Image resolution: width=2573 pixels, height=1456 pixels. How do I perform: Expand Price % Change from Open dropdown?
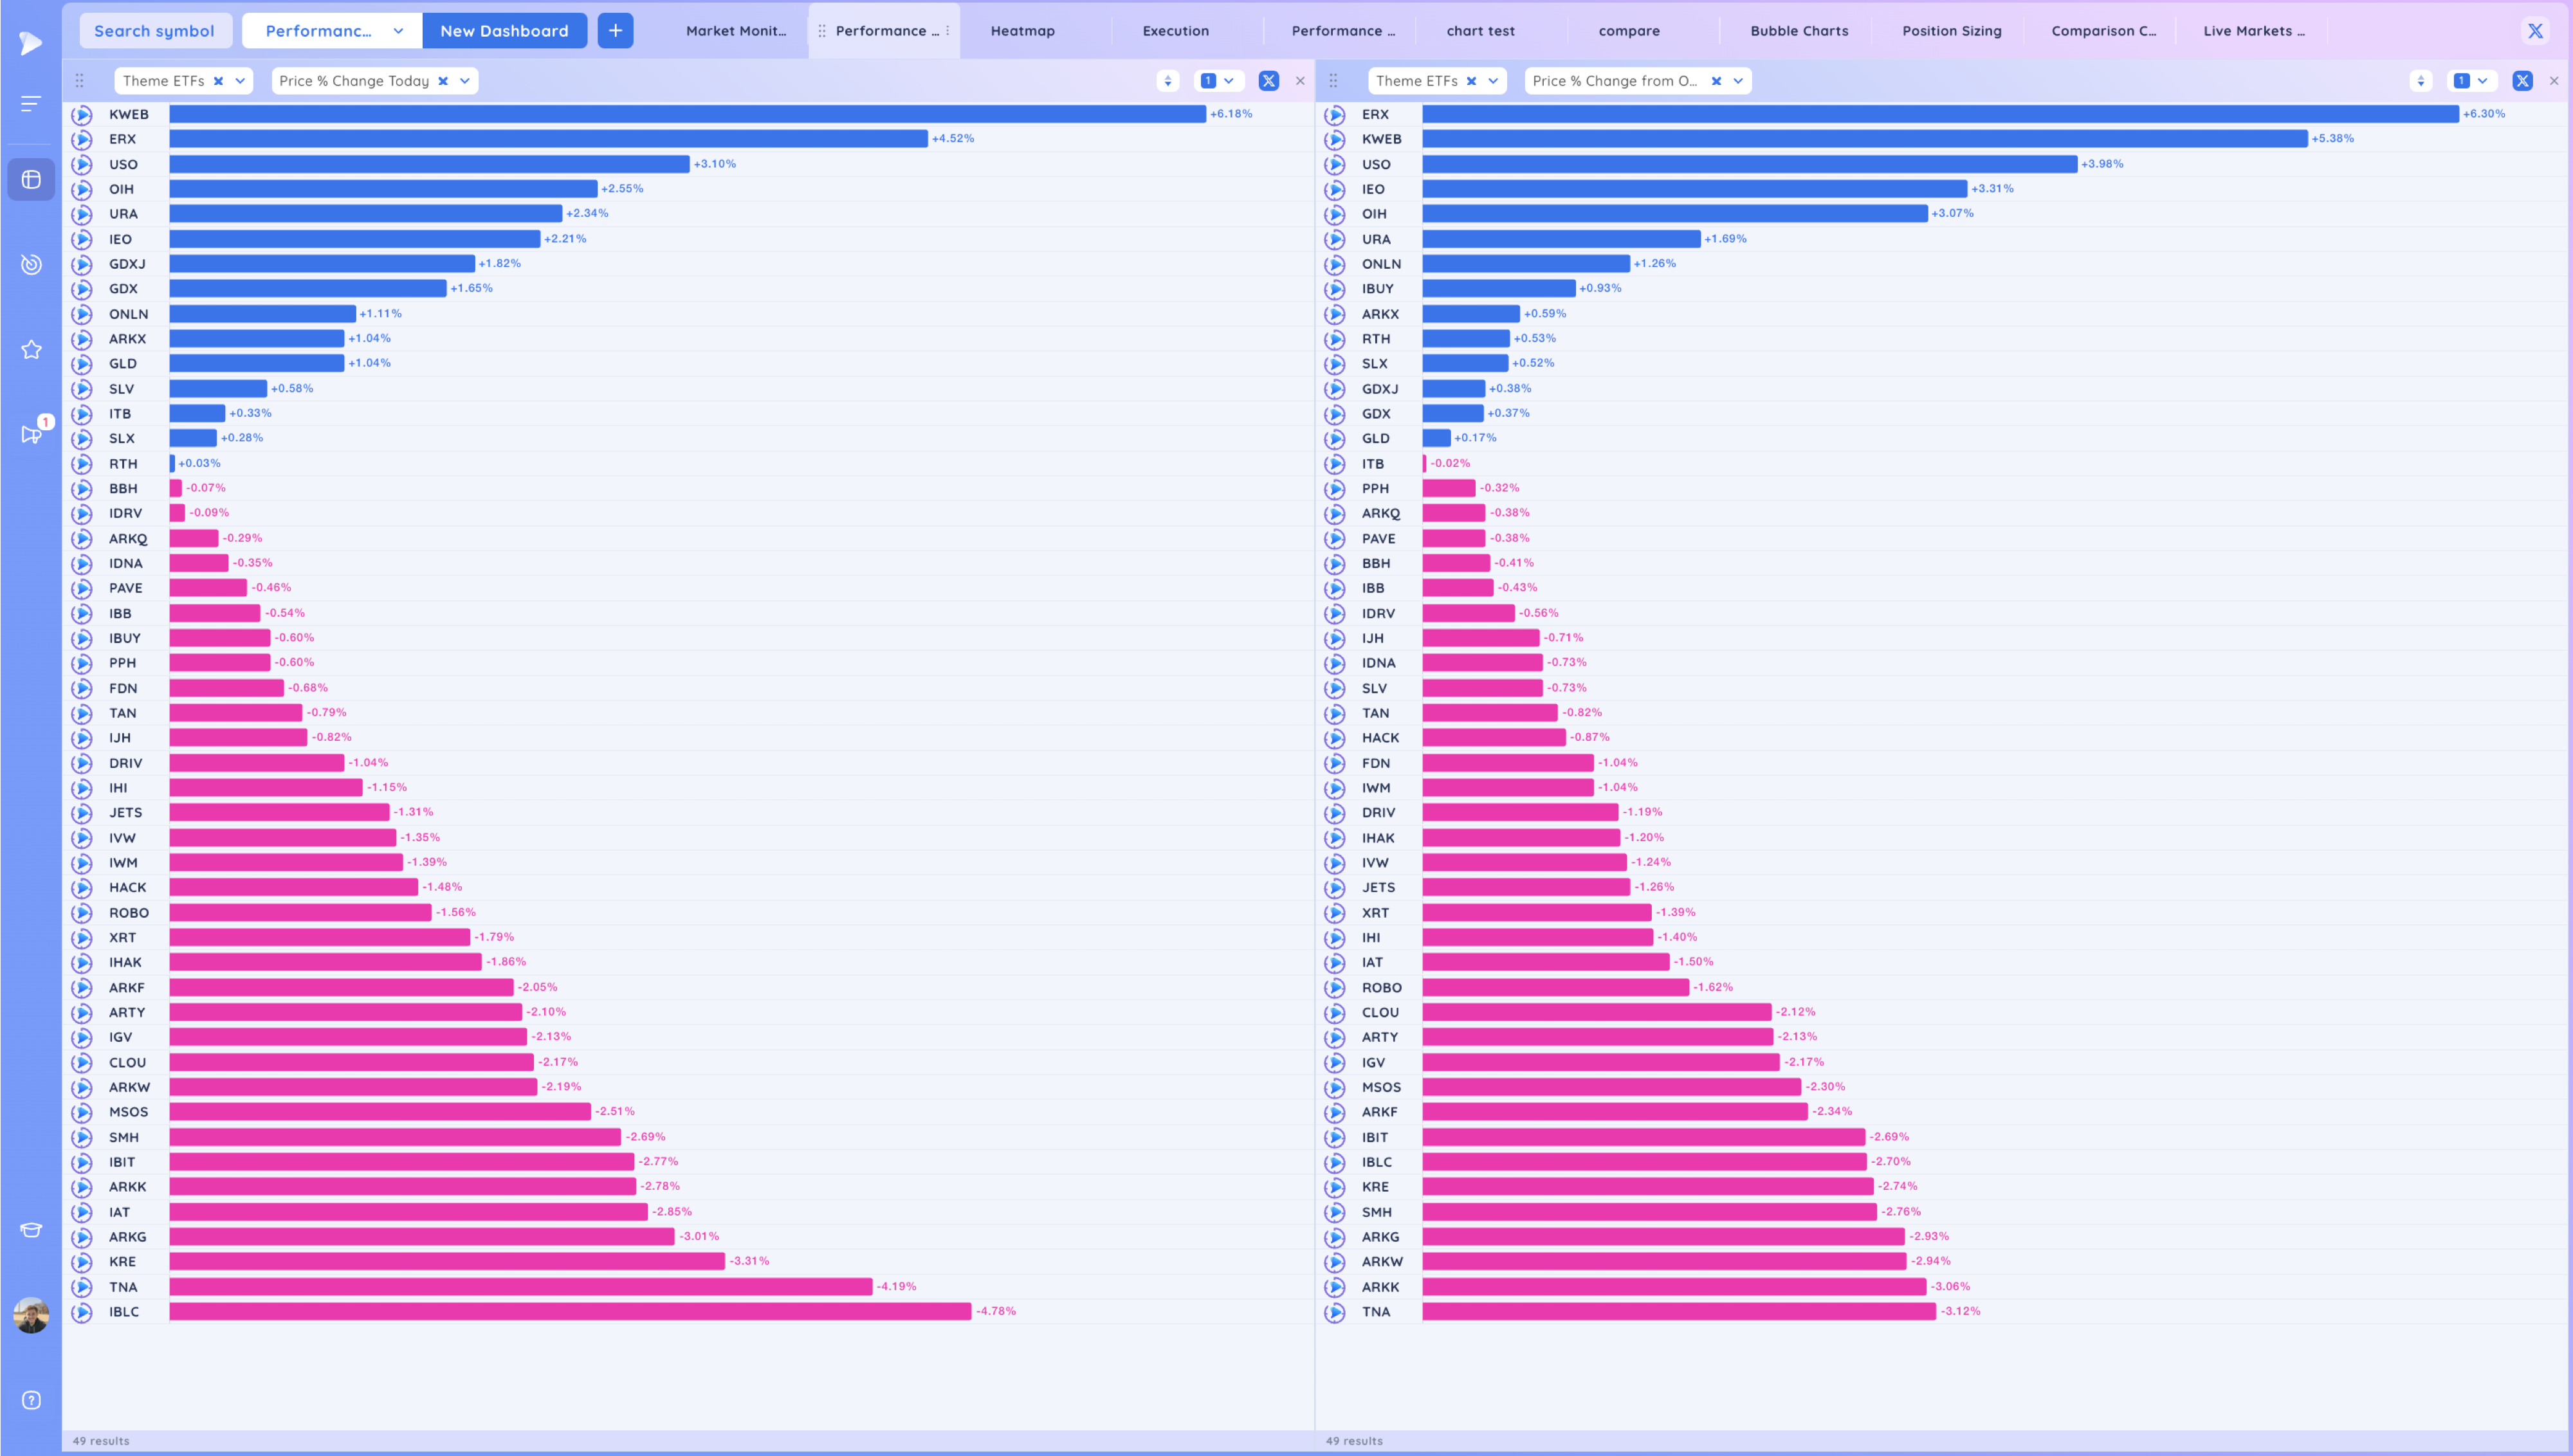pos(1738,81)
